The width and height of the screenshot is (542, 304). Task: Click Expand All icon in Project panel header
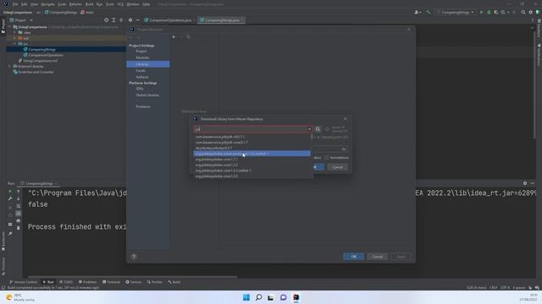pyautogui.click(x=113, y=20)
